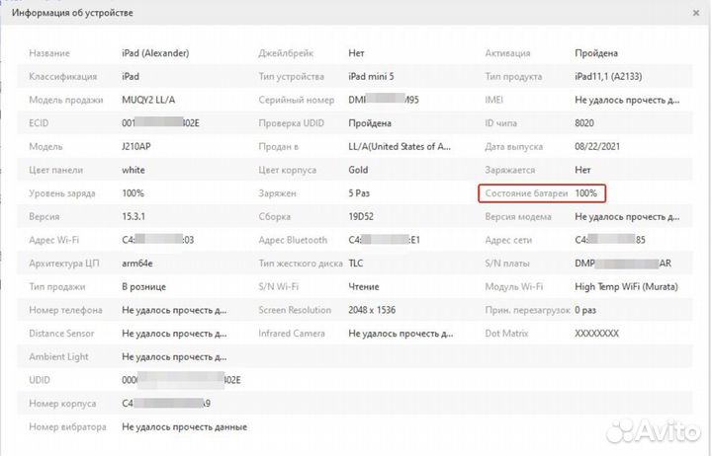Click the dialog title 'Информация об устройстве'
Viewport: 712px width, 456px height.
72,13
